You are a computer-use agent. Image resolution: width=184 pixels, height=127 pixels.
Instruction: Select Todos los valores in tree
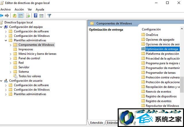(30, 76)
